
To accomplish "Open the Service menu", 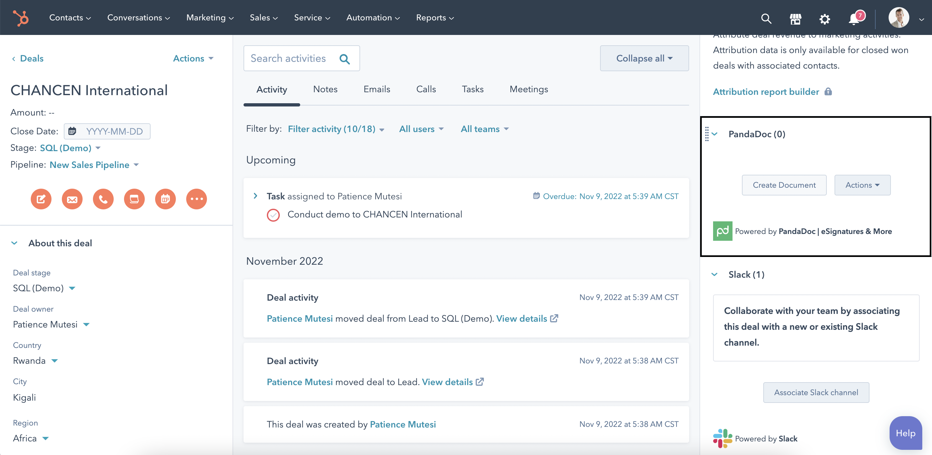I will pos(312,18).
